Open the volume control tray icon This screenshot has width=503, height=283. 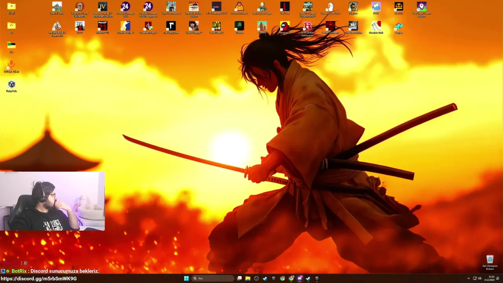pos(479,278)
